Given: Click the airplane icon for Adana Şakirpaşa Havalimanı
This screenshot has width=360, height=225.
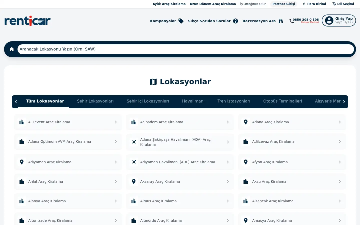Looking at the screenshot, I should 134,142.
